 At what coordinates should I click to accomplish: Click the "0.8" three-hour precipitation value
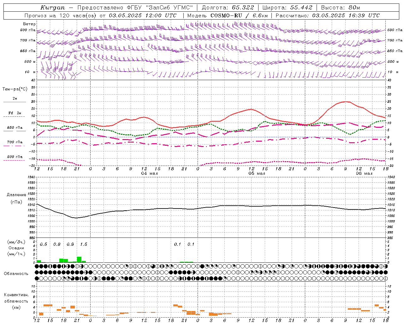[57, 244]
